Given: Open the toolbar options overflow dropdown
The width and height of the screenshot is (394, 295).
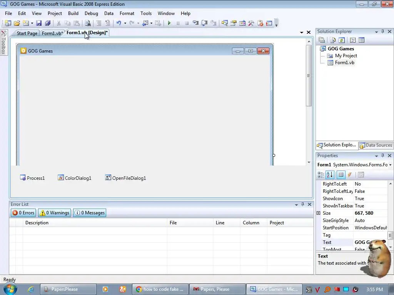Looking at the screenshot, I should tap(276, 23).
